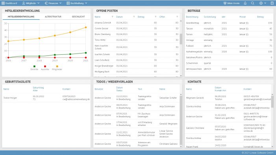
Task: Click the Mein Verein shield icon
Action: click(225, 3)
